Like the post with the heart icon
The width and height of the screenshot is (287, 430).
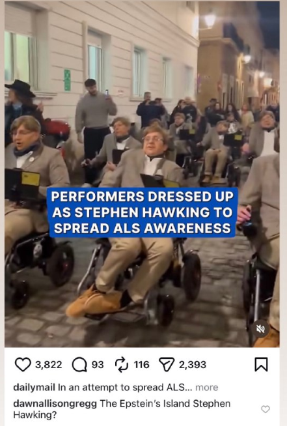tap(23, 364)
